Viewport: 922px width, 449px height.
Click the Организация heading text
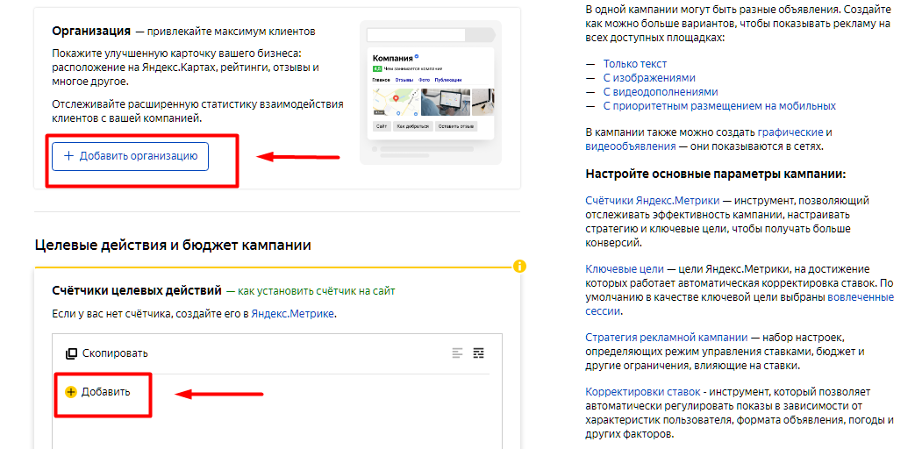tap(91, 31)
